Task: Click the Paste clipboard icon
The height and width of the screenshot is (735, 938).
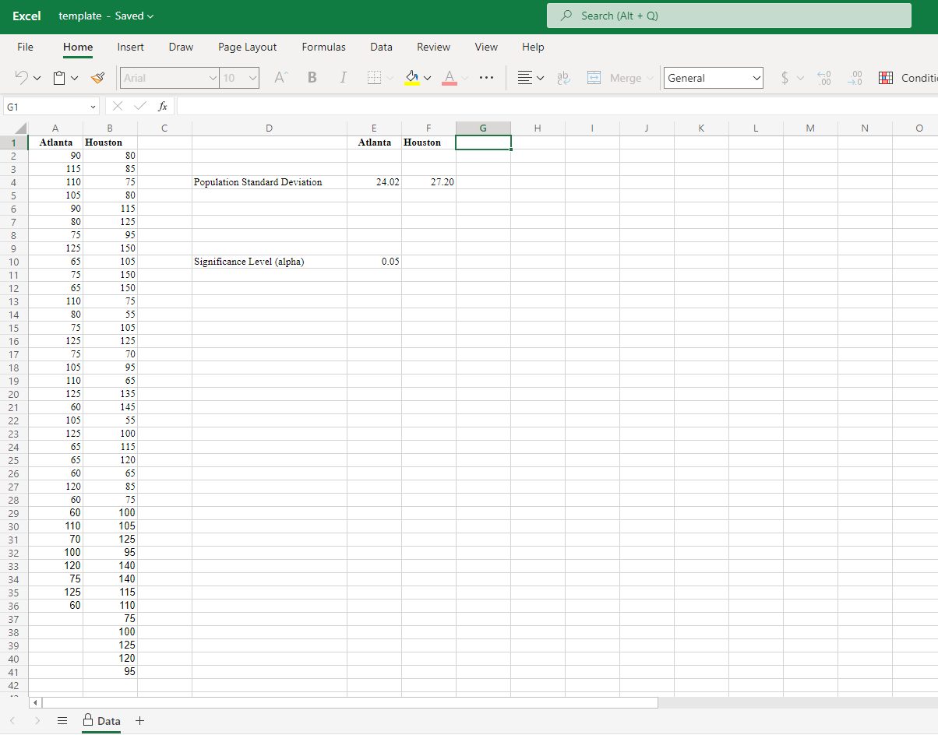Action: (59, 78)
